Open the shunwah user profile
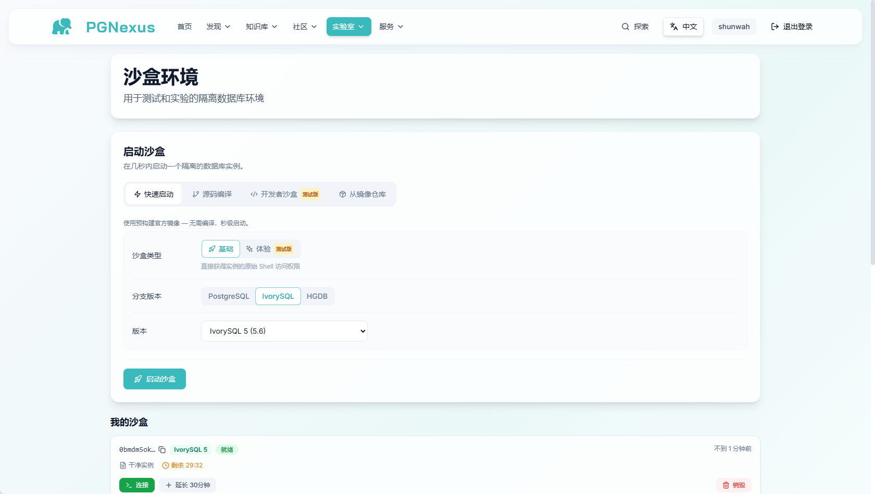 tap(734, 27)
